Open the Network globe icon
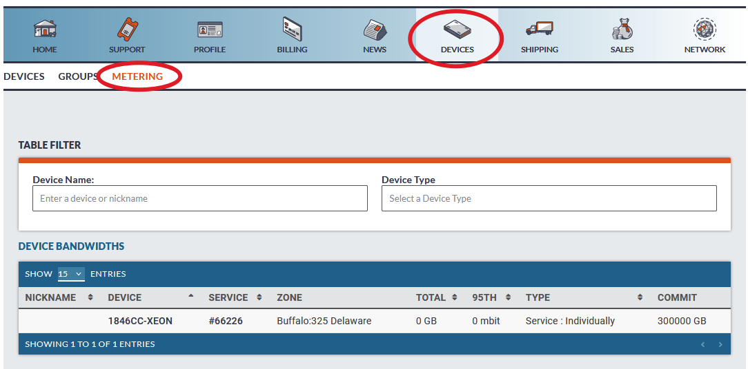Screen dimensions: 748x369 click(x=705, y=30)
